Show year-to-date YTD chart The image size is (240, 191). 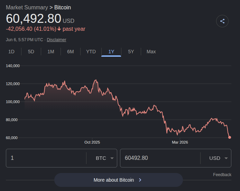[x=91, y=52]
